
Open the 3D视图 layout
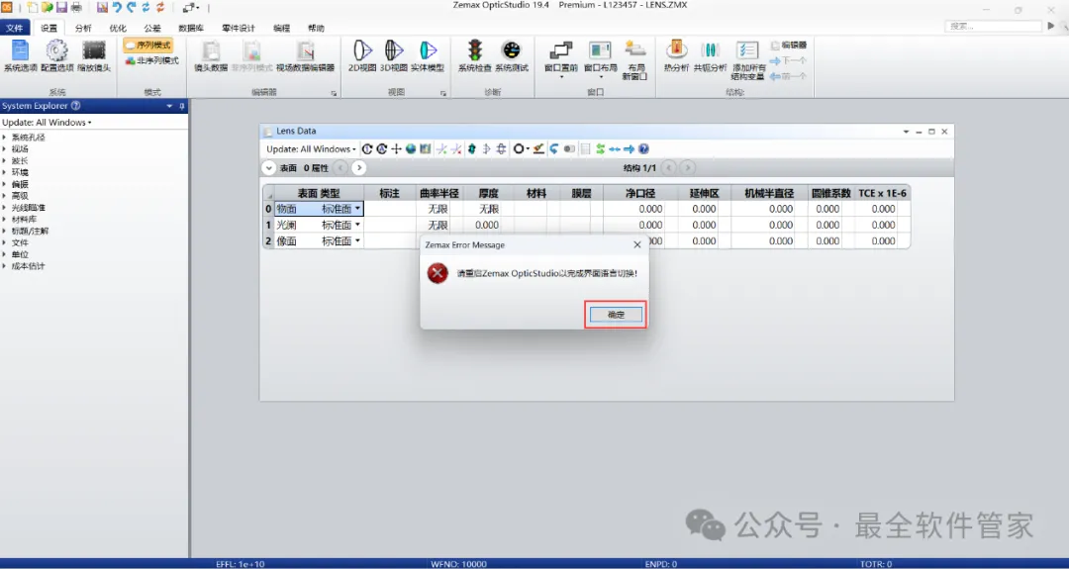point(393,55)
